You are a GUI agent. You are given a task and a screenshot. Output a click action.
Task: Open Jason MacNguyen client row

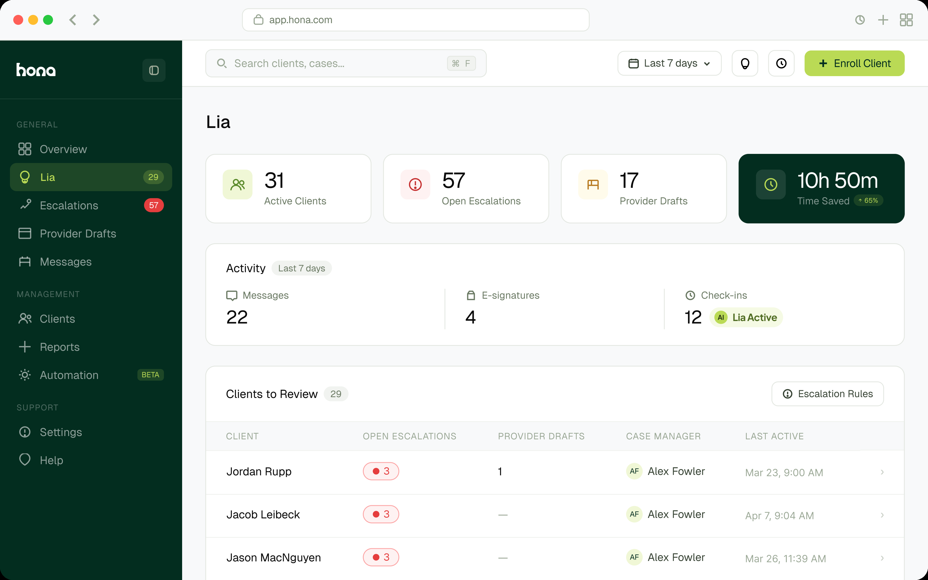(x=555, y=558)
